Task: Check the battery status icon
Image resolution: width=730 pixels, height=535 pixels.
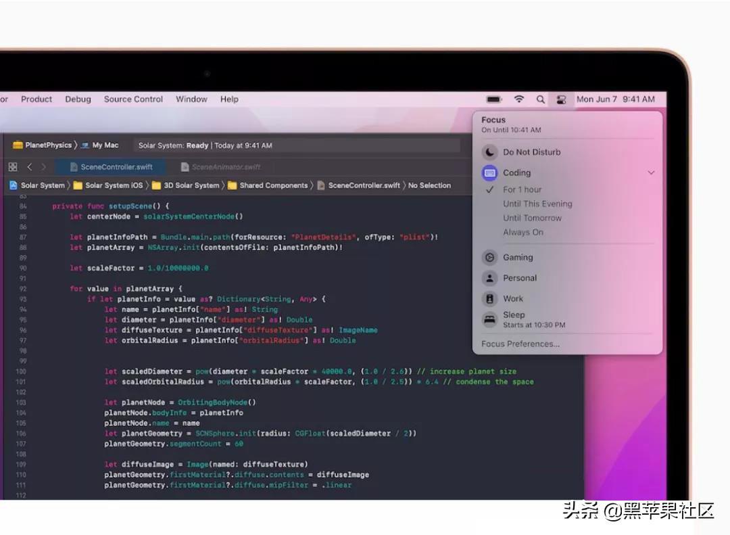Action: pos(494,99)
